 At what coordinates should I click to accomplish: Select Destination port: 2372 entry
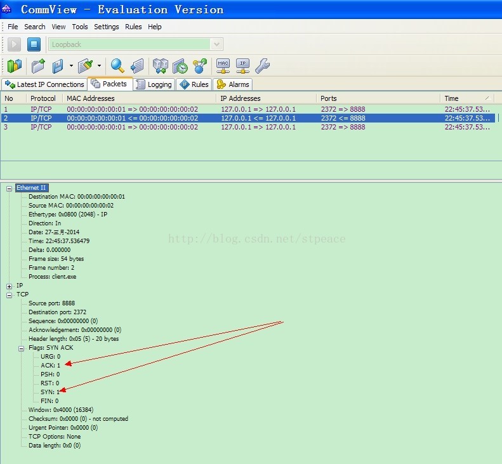57,312
